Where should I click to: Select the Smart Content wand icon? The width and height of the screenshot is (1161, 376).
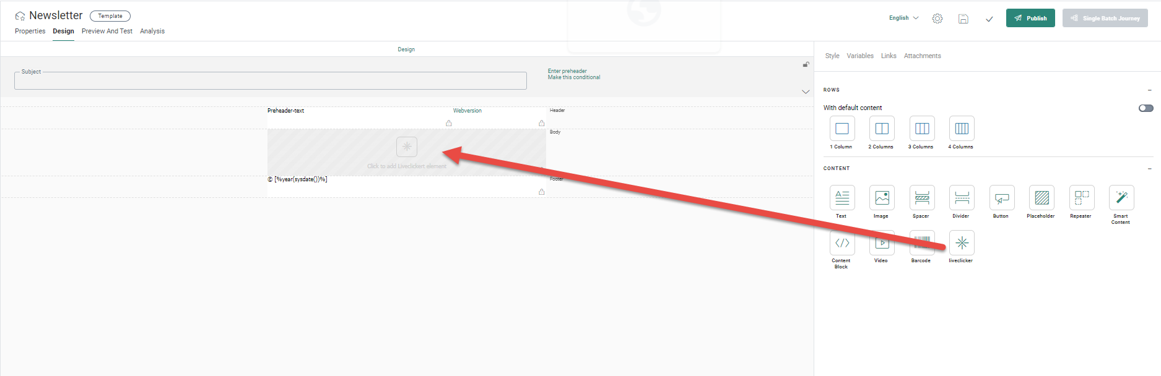point(1121,198)
